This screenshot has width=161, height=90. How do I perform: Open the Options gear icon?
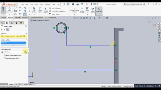pos(97,4)
